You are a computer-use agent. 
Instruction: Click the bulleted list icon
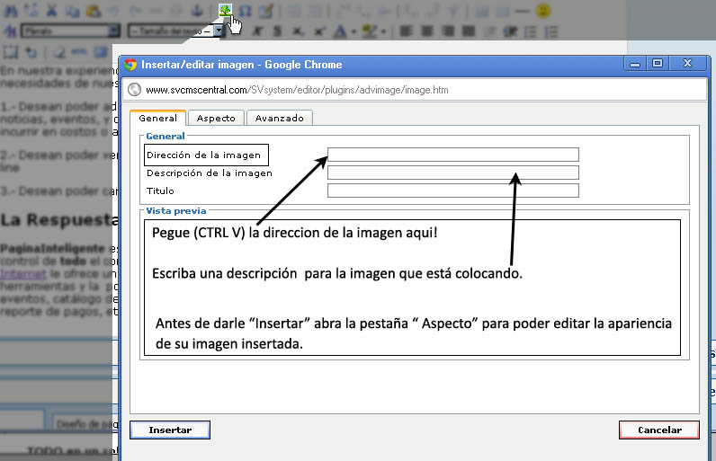530,31
